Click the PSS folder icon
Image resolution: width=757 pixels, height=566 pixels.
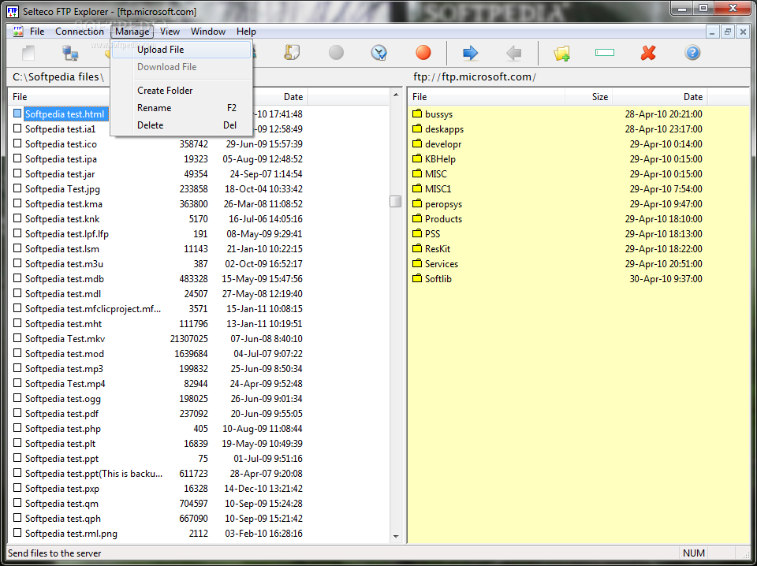pyautogui.click(x=418, y=233)
